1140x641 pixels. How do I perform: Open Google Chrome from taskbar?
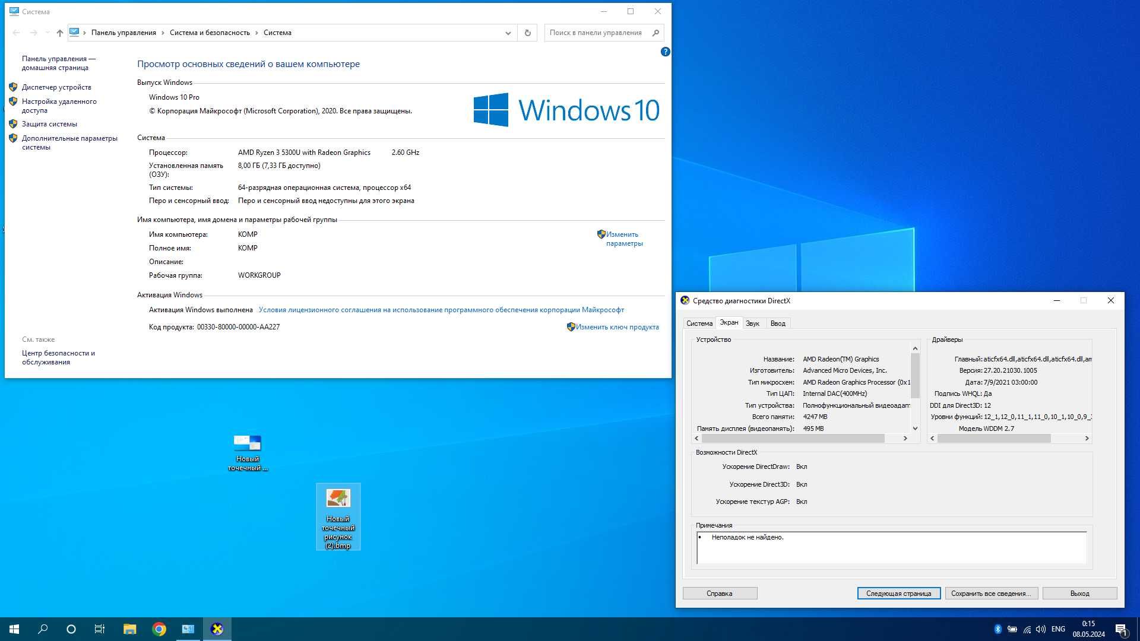point(159,629)
